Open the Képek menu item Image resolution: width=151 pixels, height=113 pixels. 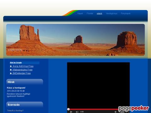(x=80, y=13)
